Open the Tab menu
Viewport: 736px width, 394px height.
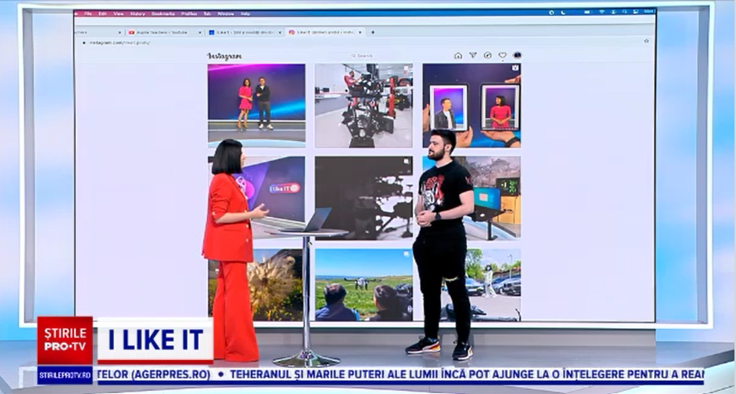tap(207, 14)
